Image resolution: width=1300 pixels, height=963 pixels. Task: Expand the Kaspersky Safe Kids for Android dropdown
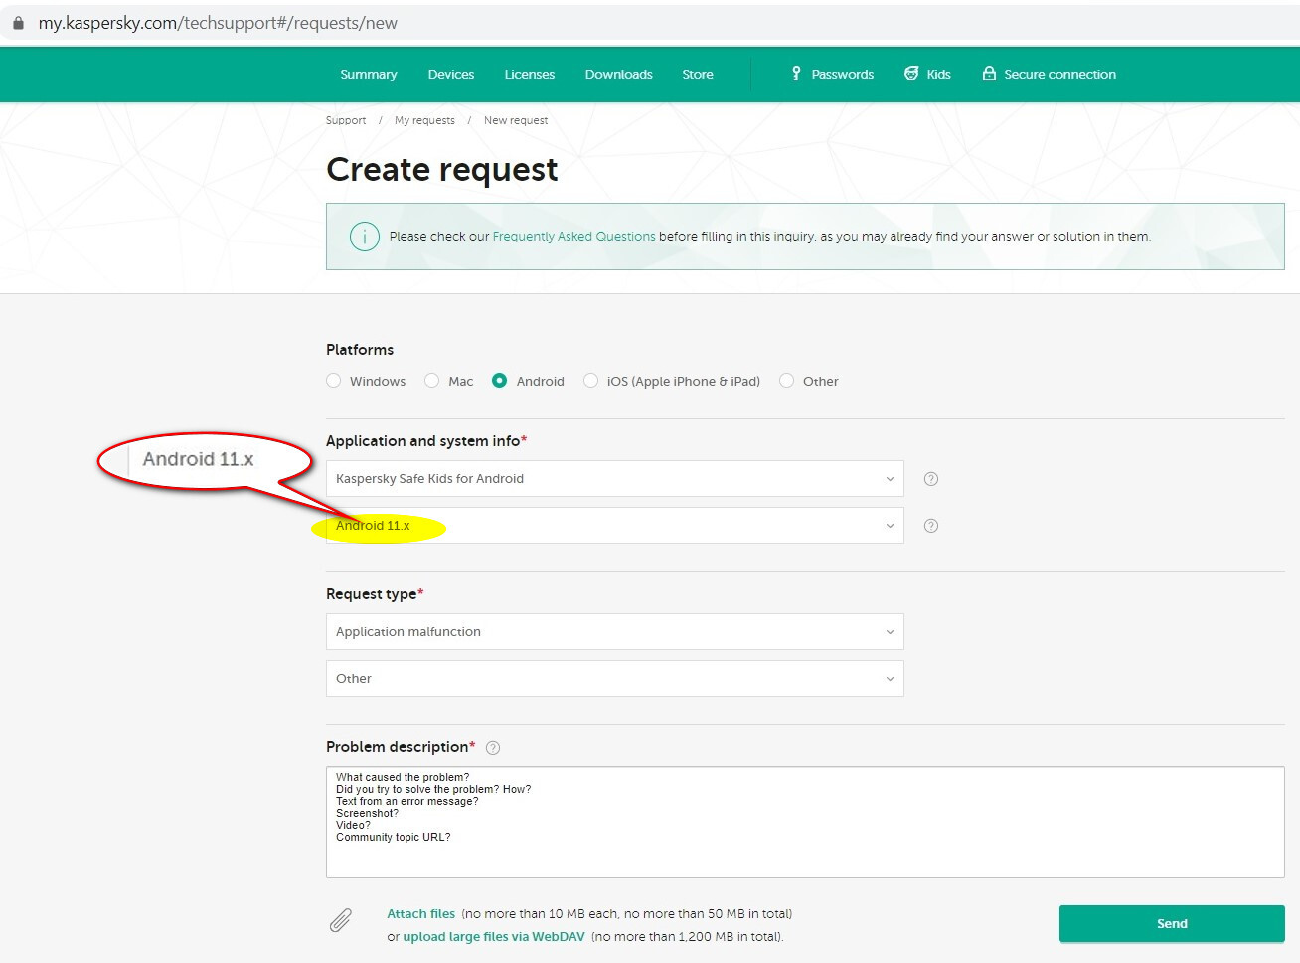click(x=615, y=479)
